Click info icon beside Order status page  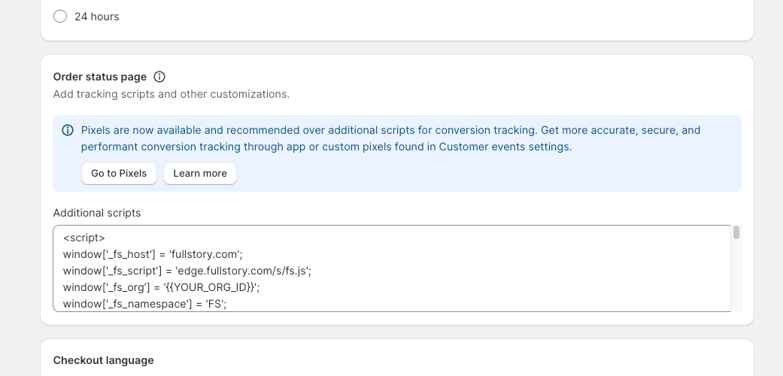click(159, 77)
